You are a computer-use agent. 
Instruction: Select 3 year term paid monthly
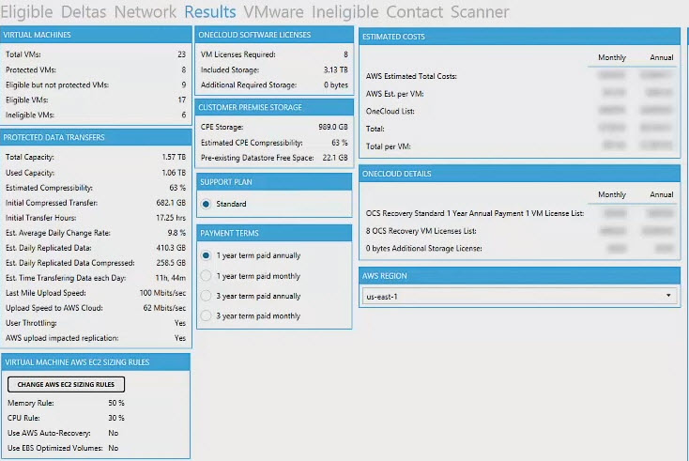[x=207, y=315]
